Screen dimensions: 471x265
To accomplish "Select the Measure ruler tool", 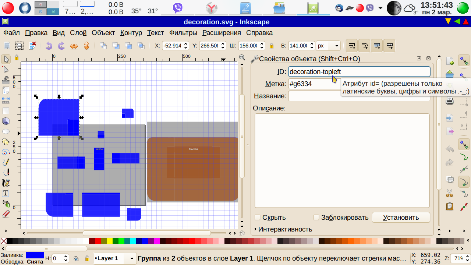I will pos(6,100).
